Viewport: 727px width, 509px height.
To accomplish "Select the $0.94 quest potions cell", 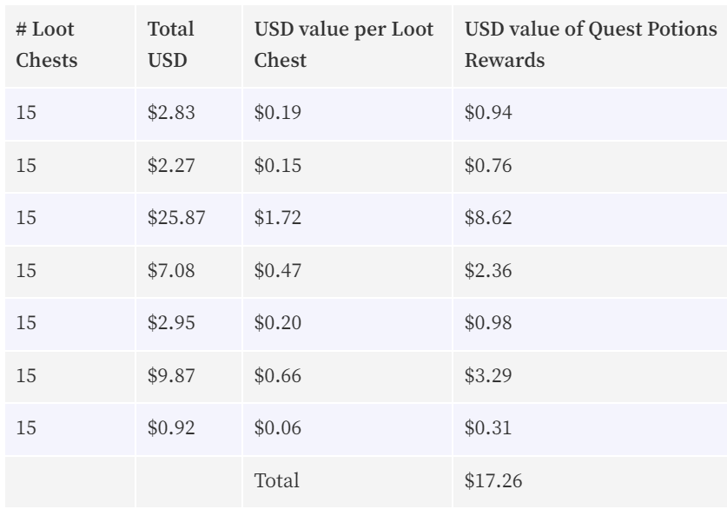I will tap(591, 114).
